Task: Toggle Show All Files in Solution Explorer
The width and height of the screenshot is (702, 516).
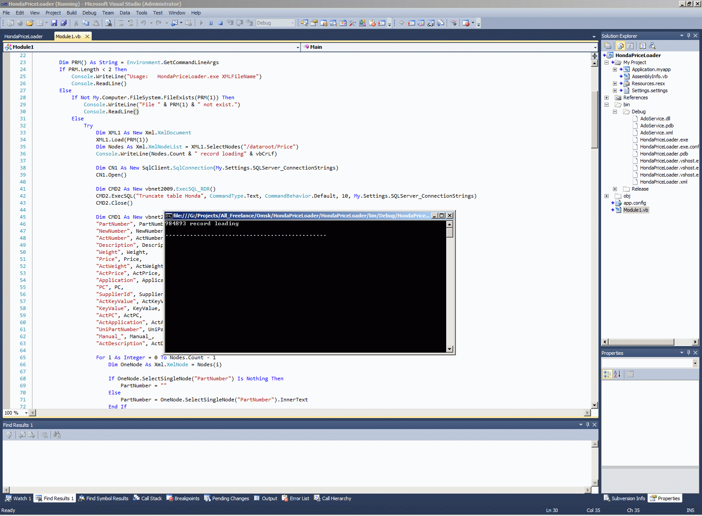Action: 620,46
